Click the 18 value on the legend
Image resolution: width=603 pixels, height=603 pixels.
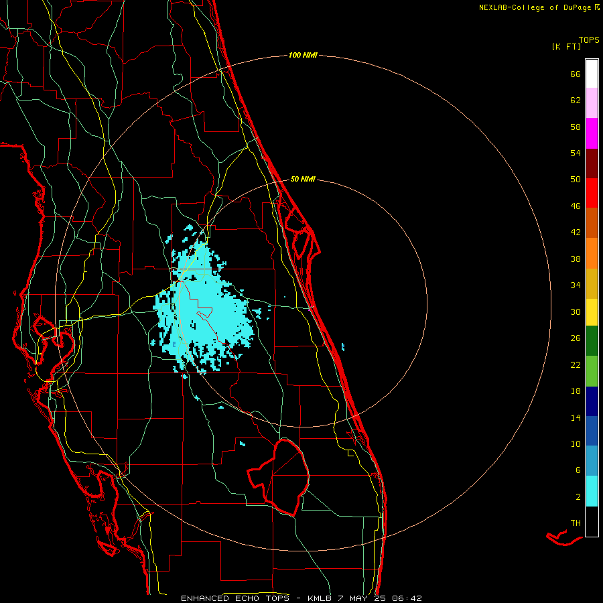(x=576, y=391)
